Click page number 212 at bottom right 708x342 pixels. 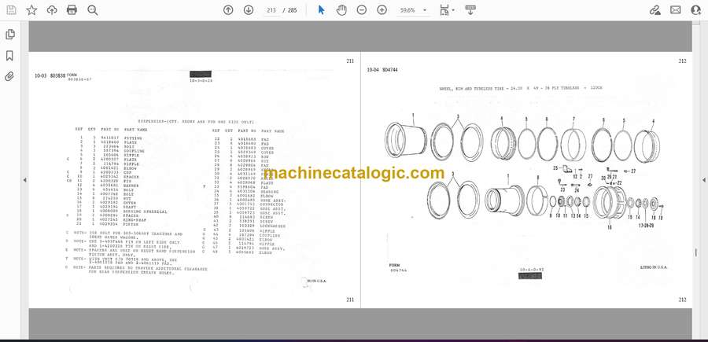click(x=682, y=300)
